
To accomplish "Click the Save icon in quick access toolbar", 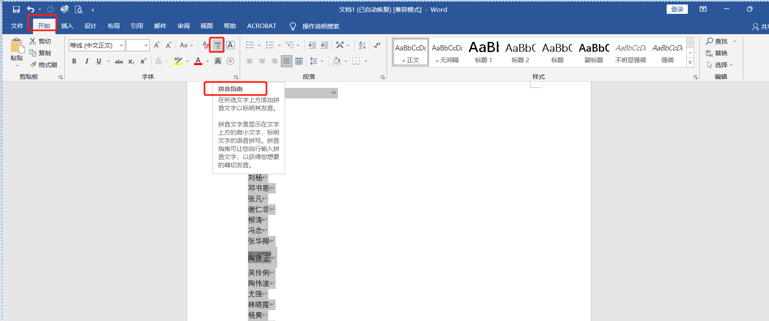I will pos(16,9).
